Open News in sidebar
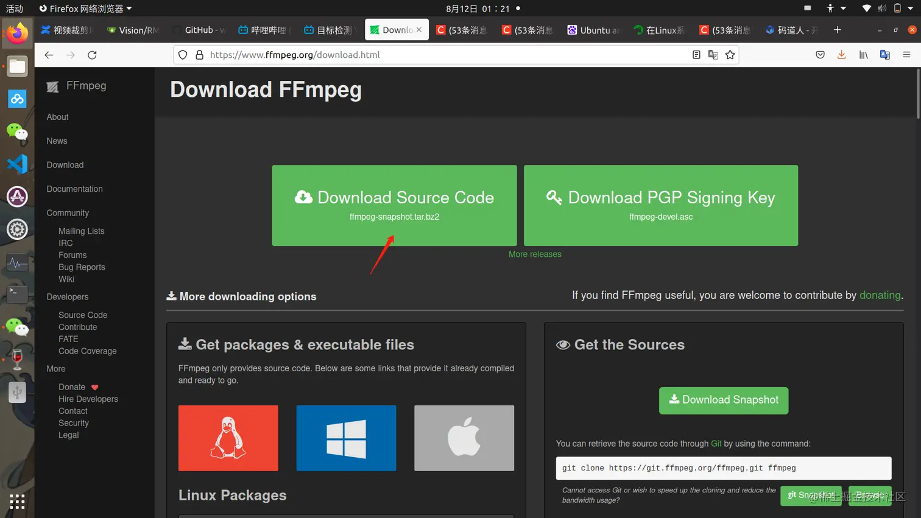Screen dimensions: 921x518 (57, 141)
